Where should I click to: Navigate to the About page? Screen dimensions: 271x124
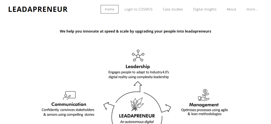point(231,9)
